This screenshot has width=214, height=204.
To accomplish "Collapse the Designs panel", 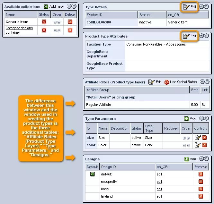I will point(201,158).
